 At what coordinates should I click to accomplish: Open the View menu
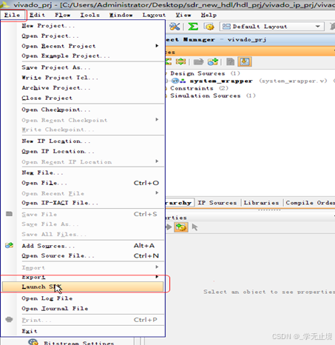(x=183, y=15)
